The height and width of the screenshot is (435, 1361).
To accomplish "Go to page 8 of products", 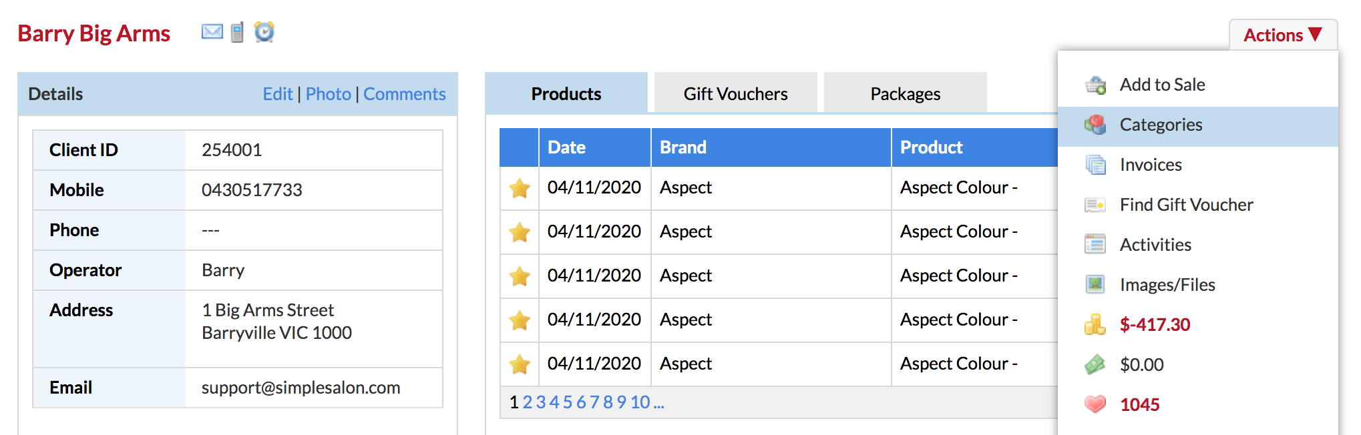I will (608, 402).
